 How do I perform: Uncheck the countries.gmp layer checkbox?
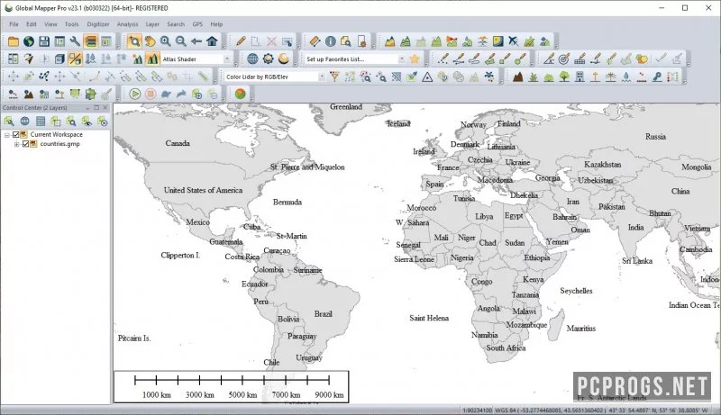coord(25,144)
